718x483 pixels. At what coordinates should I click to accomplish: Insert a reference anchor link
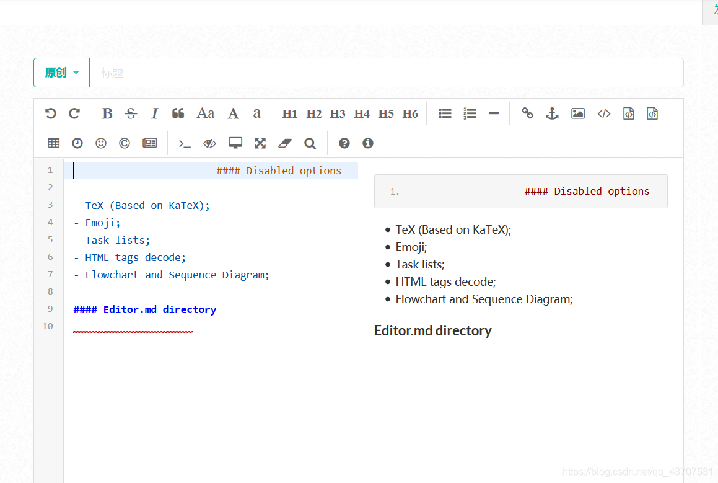pyautogui.click(x=552, y=113)
